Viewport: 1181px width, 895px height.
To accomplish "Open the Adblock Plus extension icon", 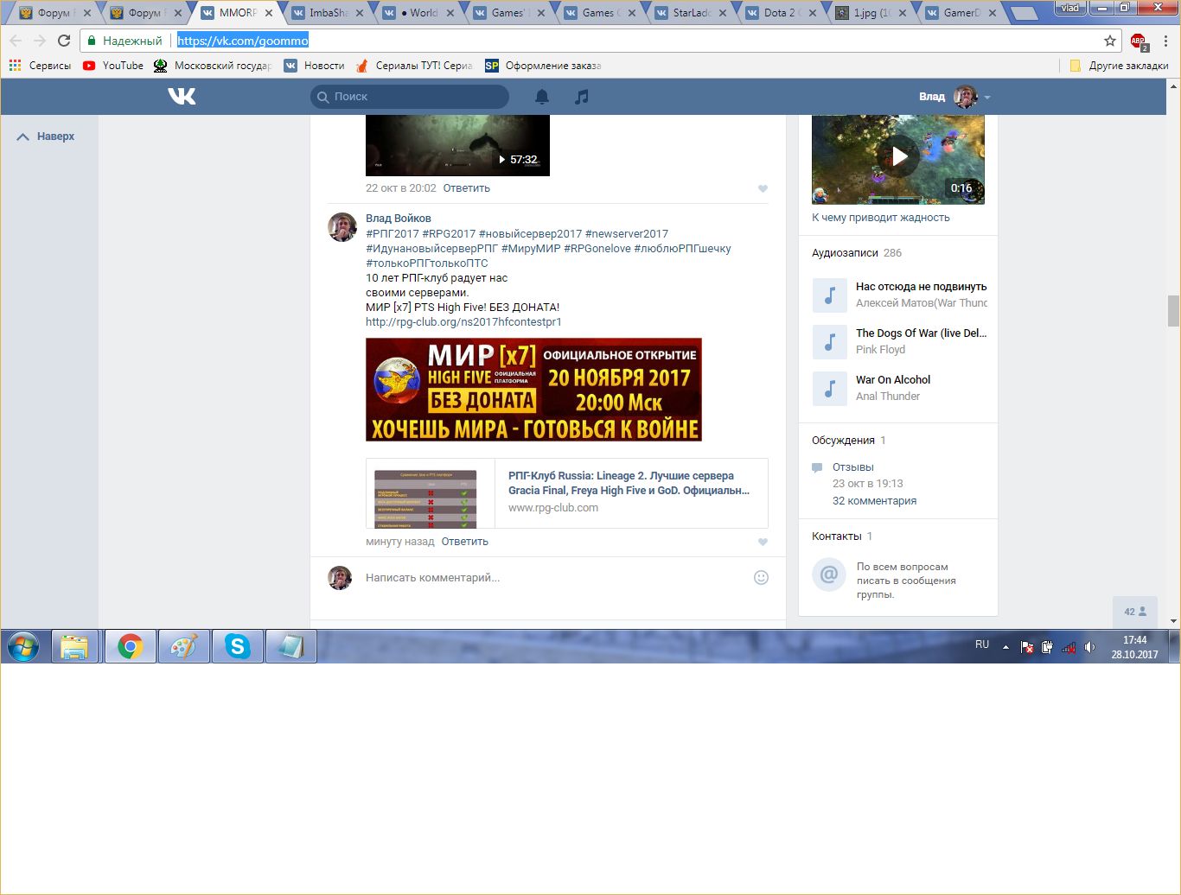I will [x=1138, y=41].
